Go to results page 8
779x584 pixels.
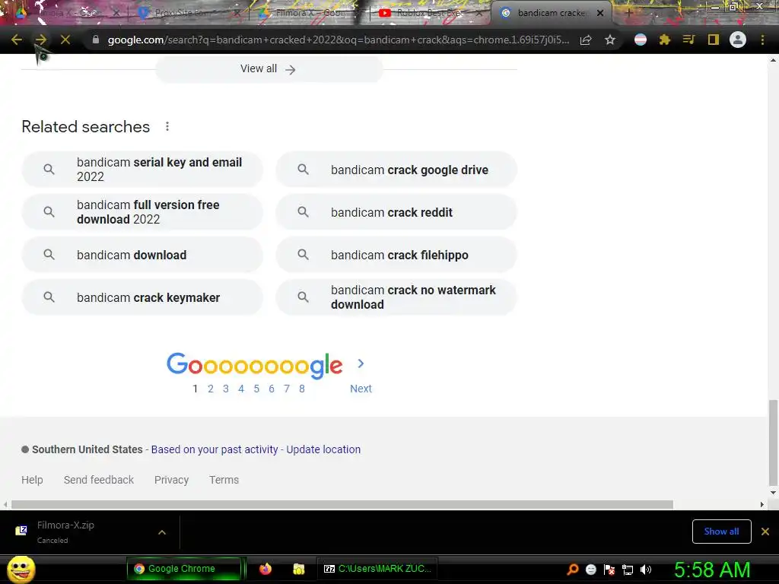301,389
